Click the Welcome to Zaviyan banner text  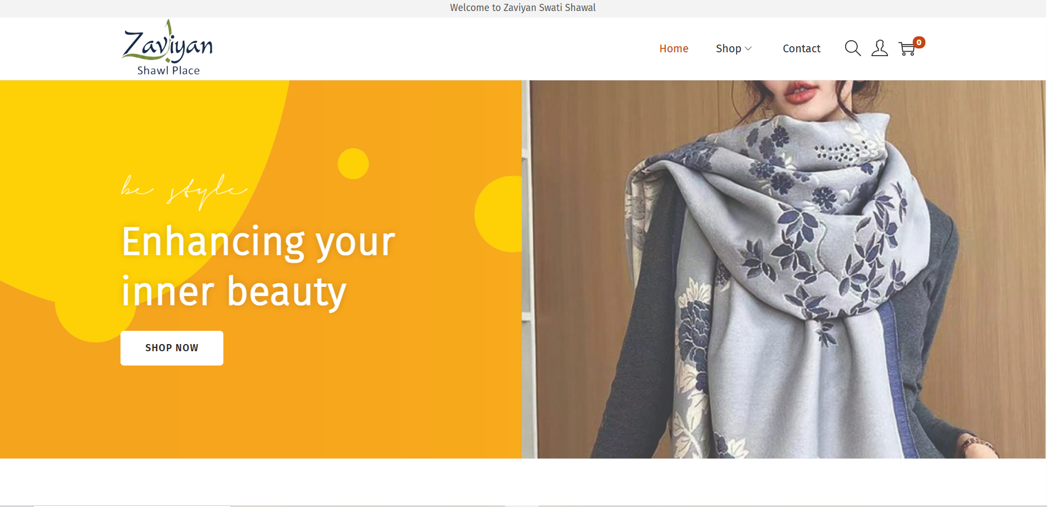pos(523,8)
